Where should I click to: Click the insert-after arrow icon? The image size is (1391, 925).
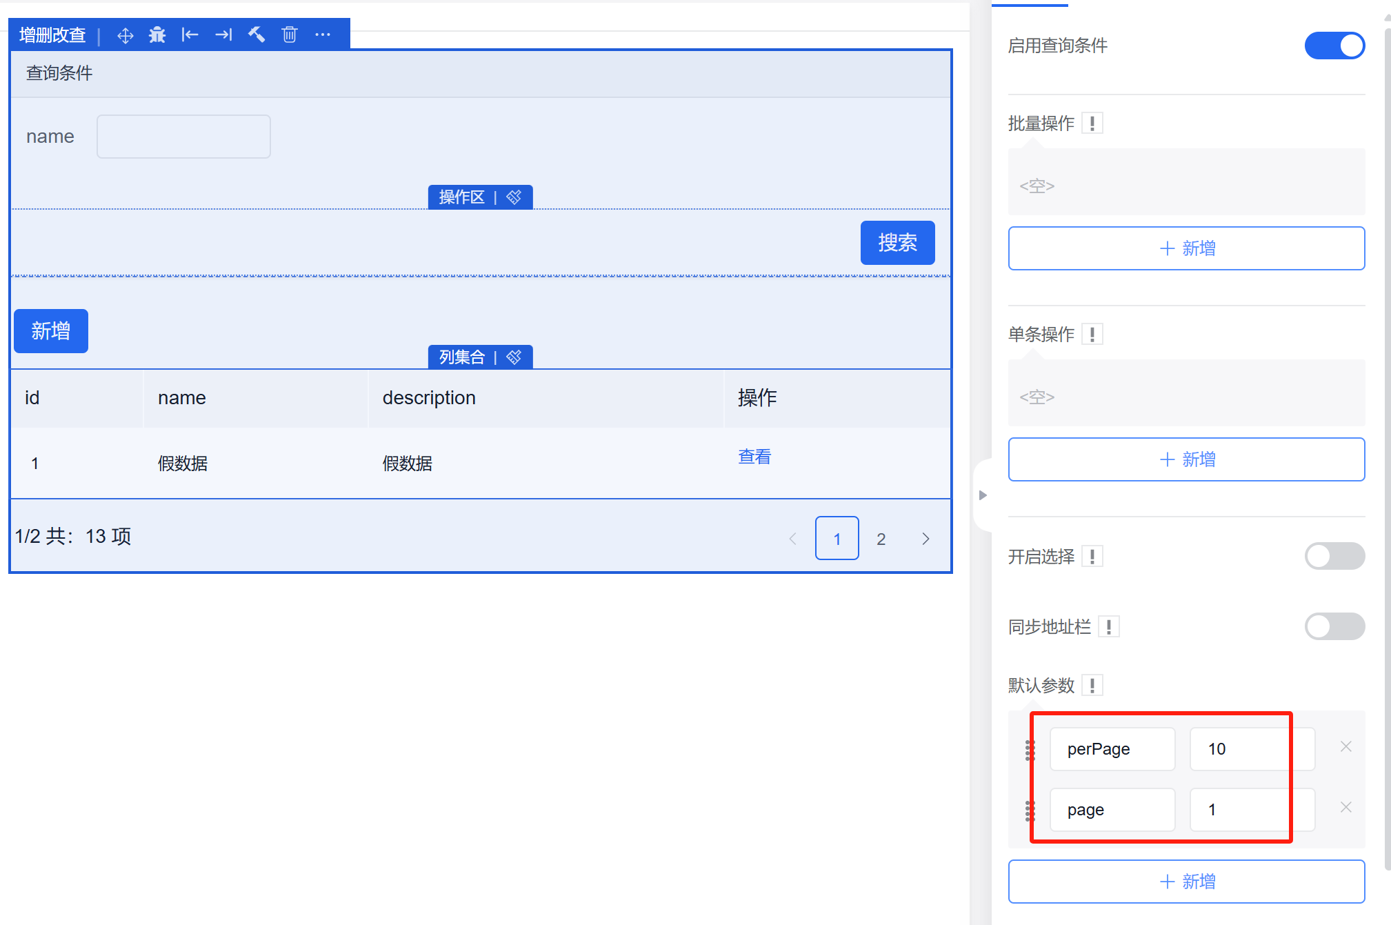[x=223, y=35]
